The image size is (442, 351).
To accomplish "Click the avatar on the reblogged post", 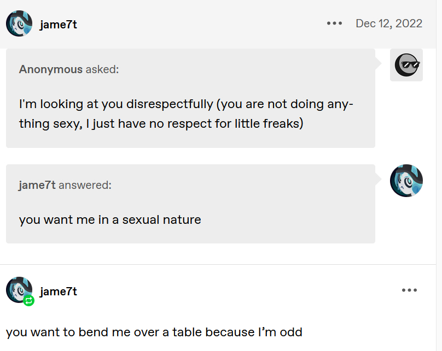I will [x=19, y=289].
